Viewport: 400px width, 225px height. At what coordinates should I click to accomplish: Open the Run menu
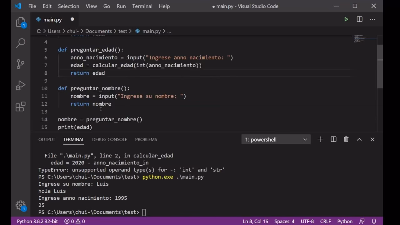pos(121,6)
